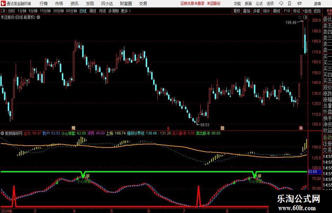Open the 发现 menu
This screenshot has height=213, width=332.
click(90, 3)
